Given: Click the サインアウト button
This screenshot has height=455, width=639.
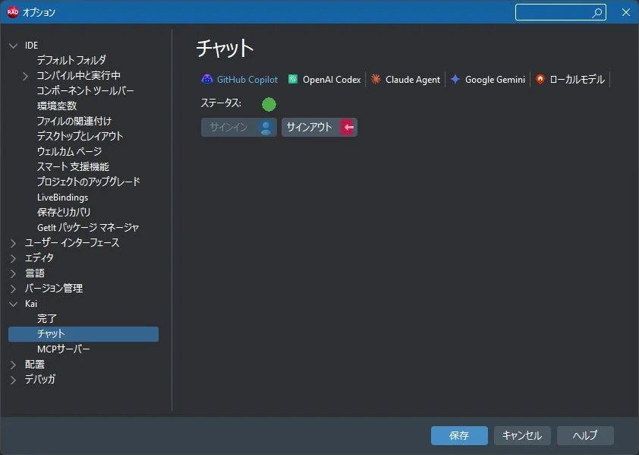Looking at the screenshot, I should 319,128.
